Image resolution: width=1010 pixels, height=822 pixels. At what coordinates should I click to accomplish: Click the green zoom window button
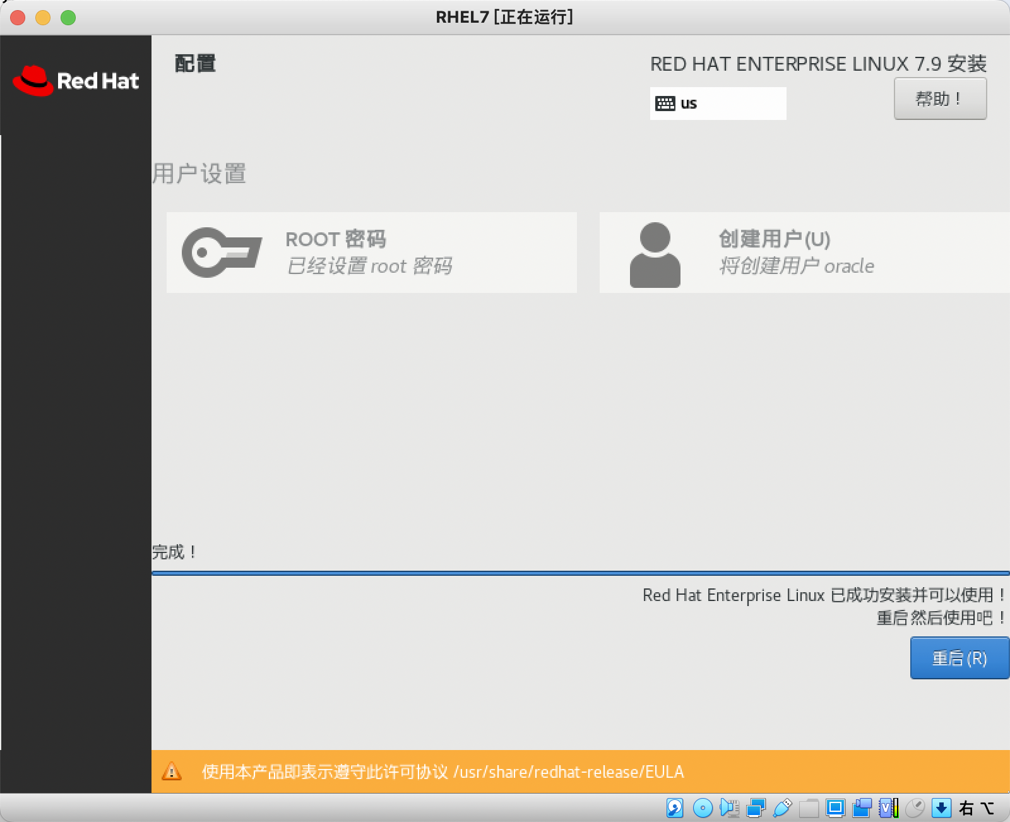(x=68, y=18)
